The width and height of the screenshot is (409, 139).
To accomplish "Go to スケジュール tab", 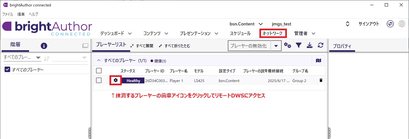I will pos(240,33).
